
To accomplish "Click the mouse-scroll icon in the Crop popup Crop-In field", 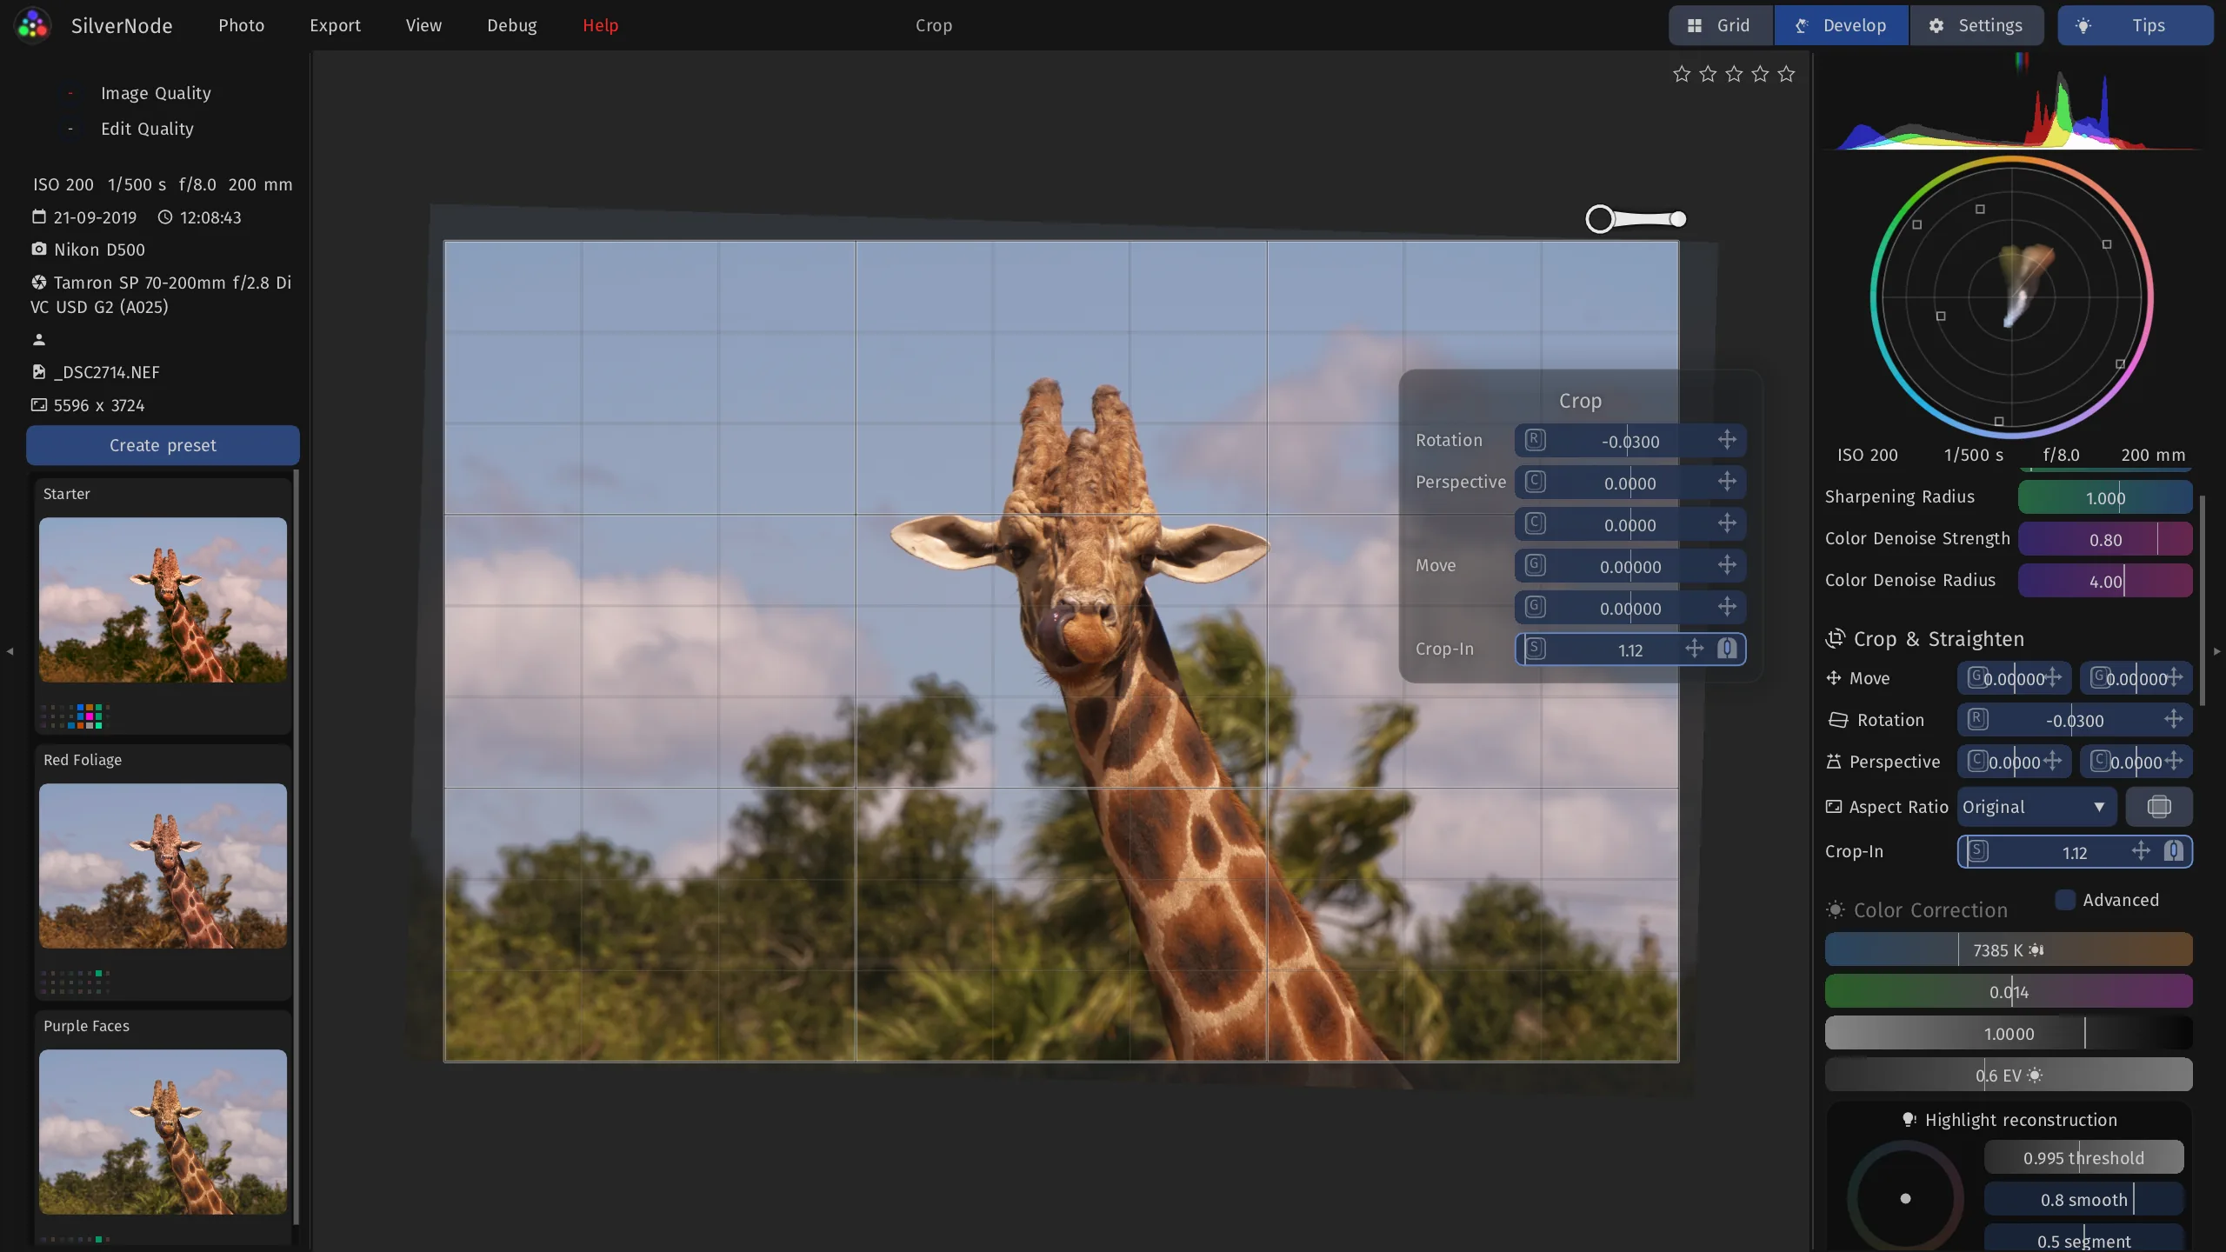I will pyautogui.click(x=1727, y=649).
